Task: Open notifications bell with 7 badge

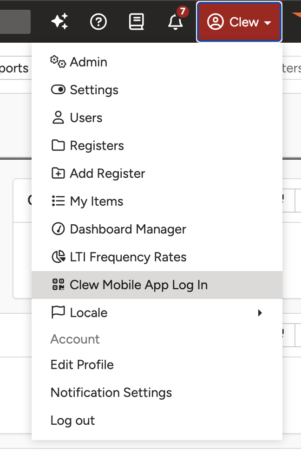Action: 176,22
